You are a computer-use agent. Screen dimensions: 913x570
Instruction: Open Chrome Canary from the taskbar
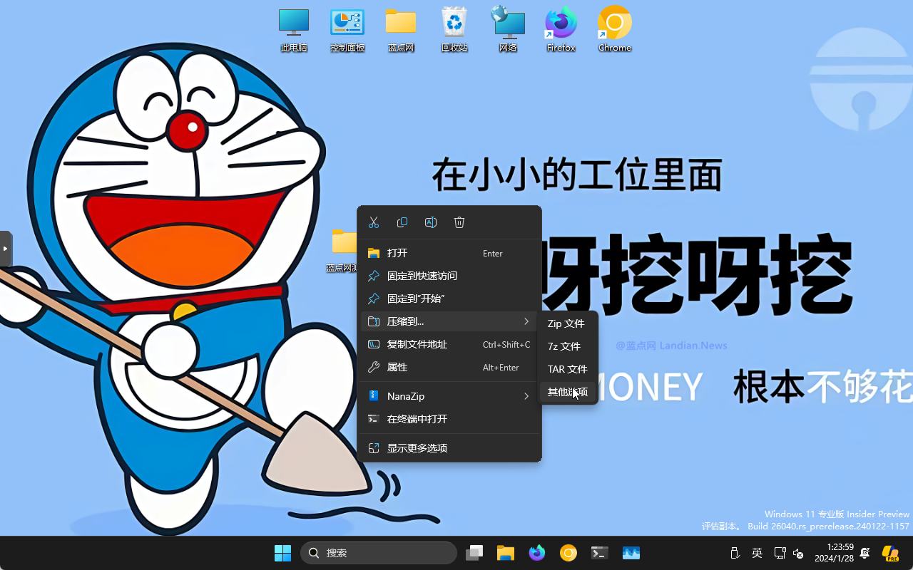pos(568,553)
